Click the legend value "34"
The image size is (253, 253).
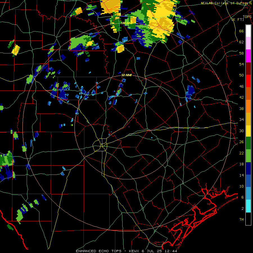241,120
